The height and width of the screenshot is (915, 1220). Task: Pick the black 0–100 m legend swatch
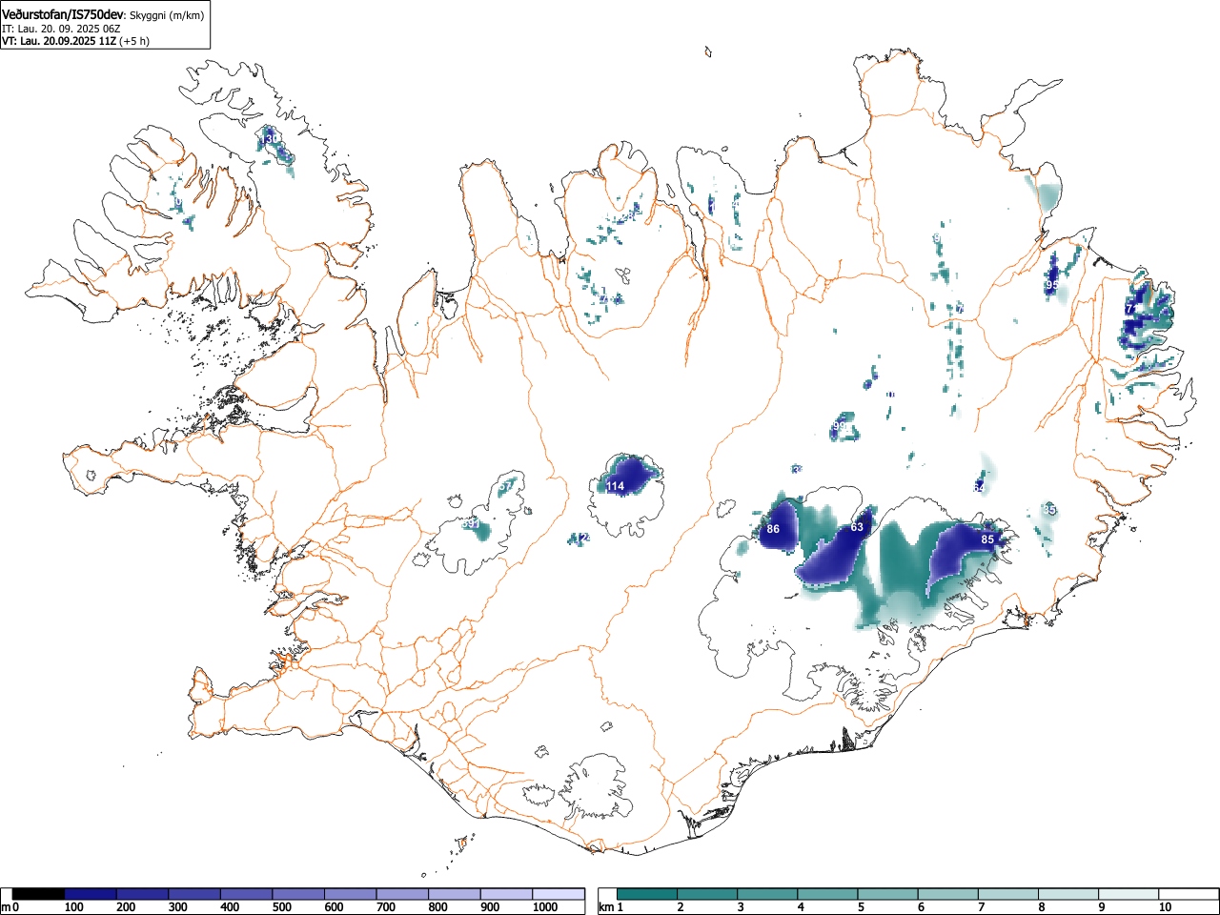(38, 894)
